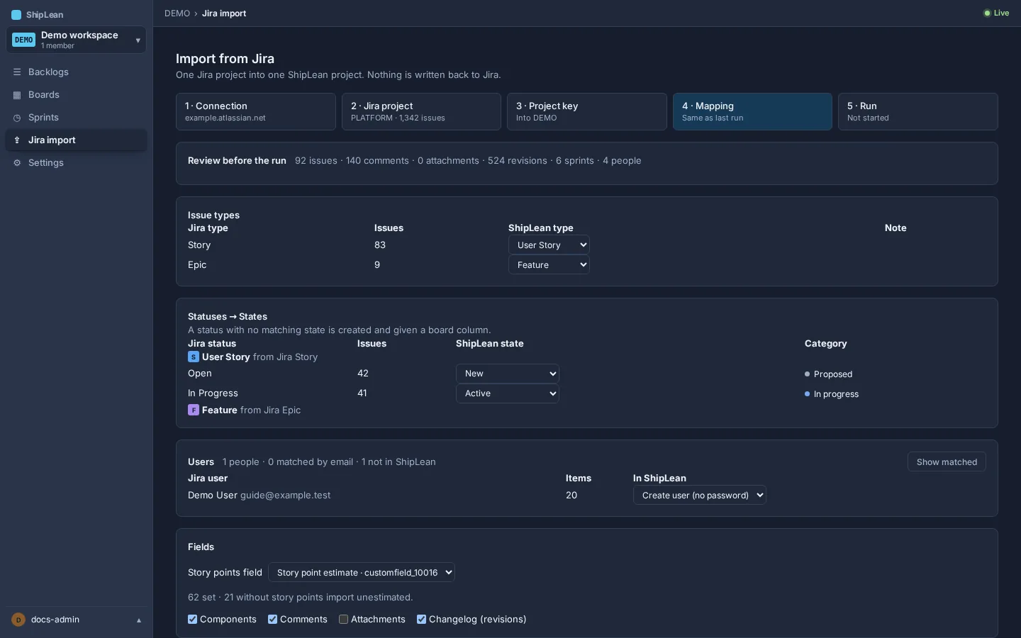Click the green Live status dot

987,13
